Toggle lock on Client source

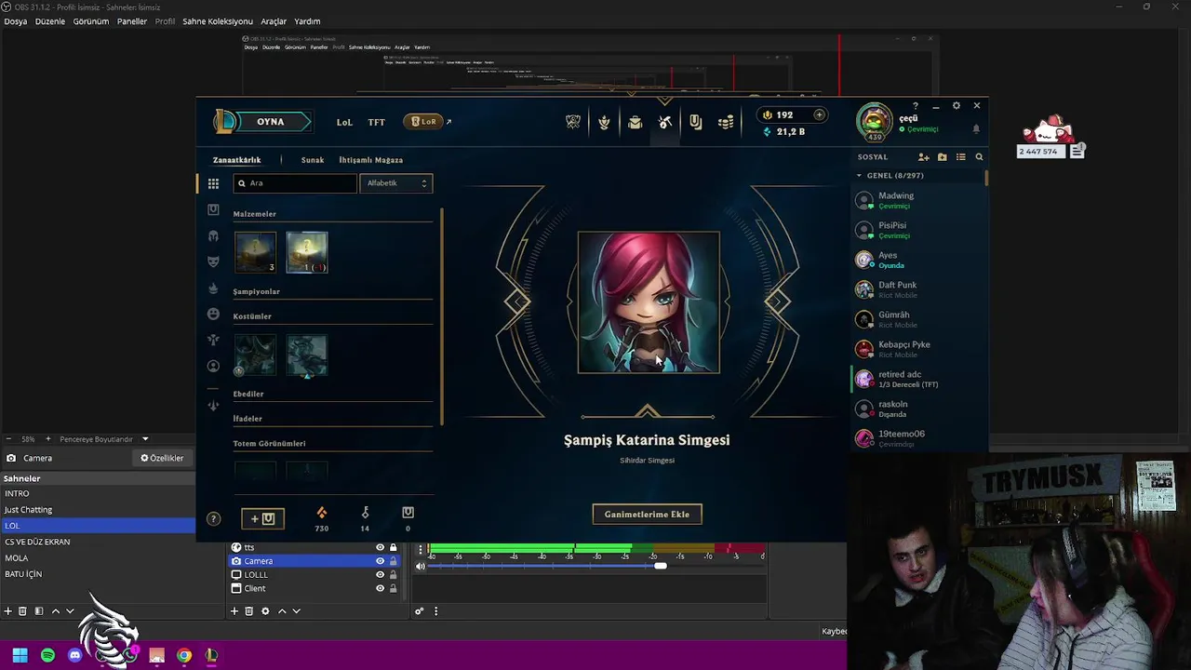click(393, 589)
